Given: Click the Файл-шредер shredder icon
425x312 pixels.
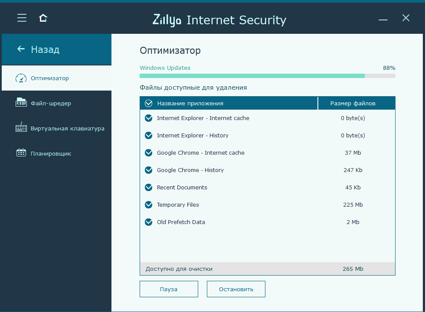Looking at the screenshot, I should (21, 103).
